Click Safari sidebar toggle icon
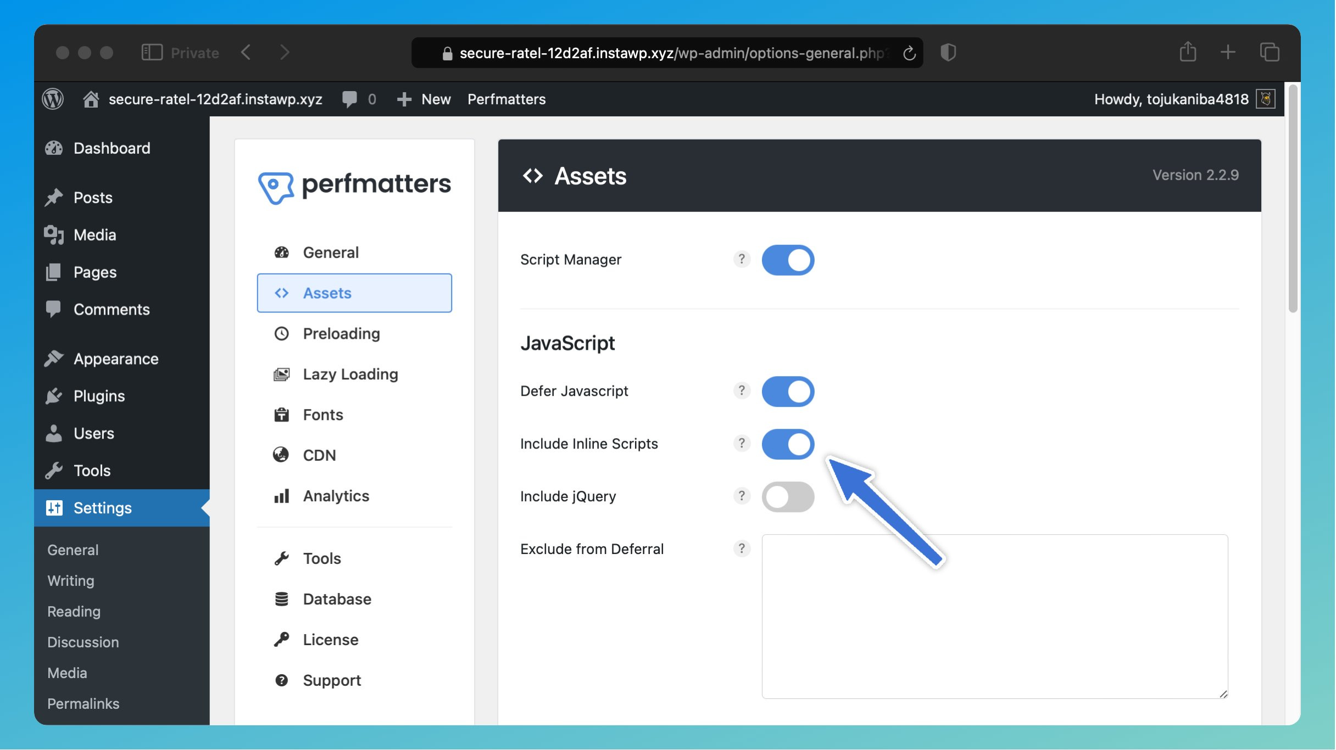The width and height of the screenshot is (1336, 750). coord(152,53)
